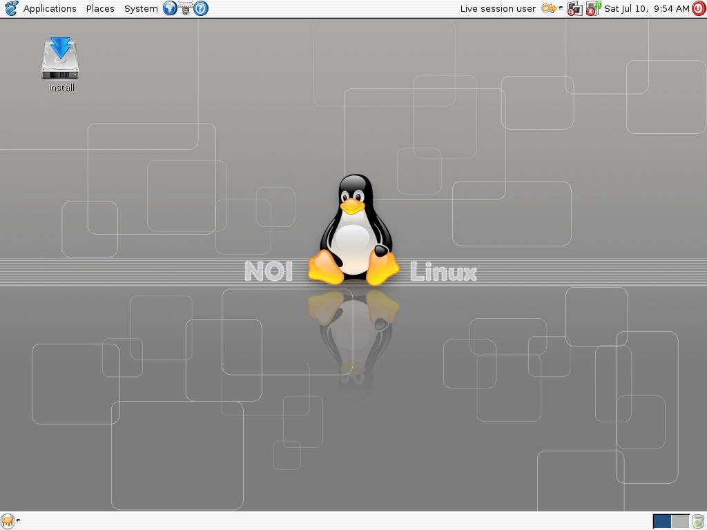Open the System menu
This screenshot has width=707, height=530.
point(141,8)
